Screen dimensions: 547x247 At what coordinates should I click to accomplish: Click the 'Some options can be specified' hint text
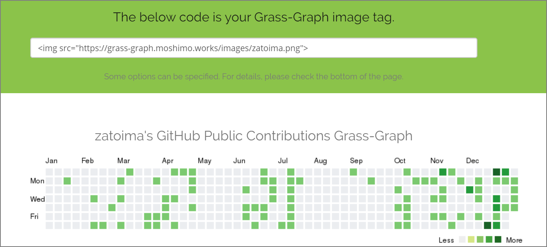pyautogui.click(x=254, y=77)
